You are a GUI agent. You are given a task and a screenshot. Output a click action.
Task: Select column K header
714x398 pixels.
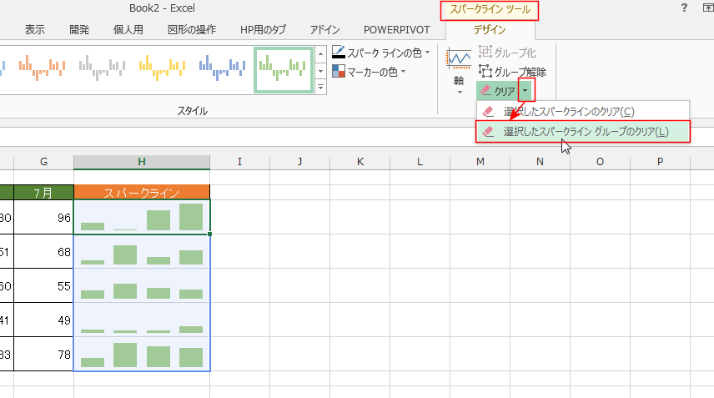point(360,162)
